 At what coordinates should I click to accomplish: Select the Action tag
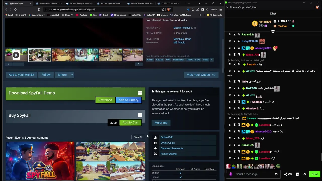coord(150,60)
